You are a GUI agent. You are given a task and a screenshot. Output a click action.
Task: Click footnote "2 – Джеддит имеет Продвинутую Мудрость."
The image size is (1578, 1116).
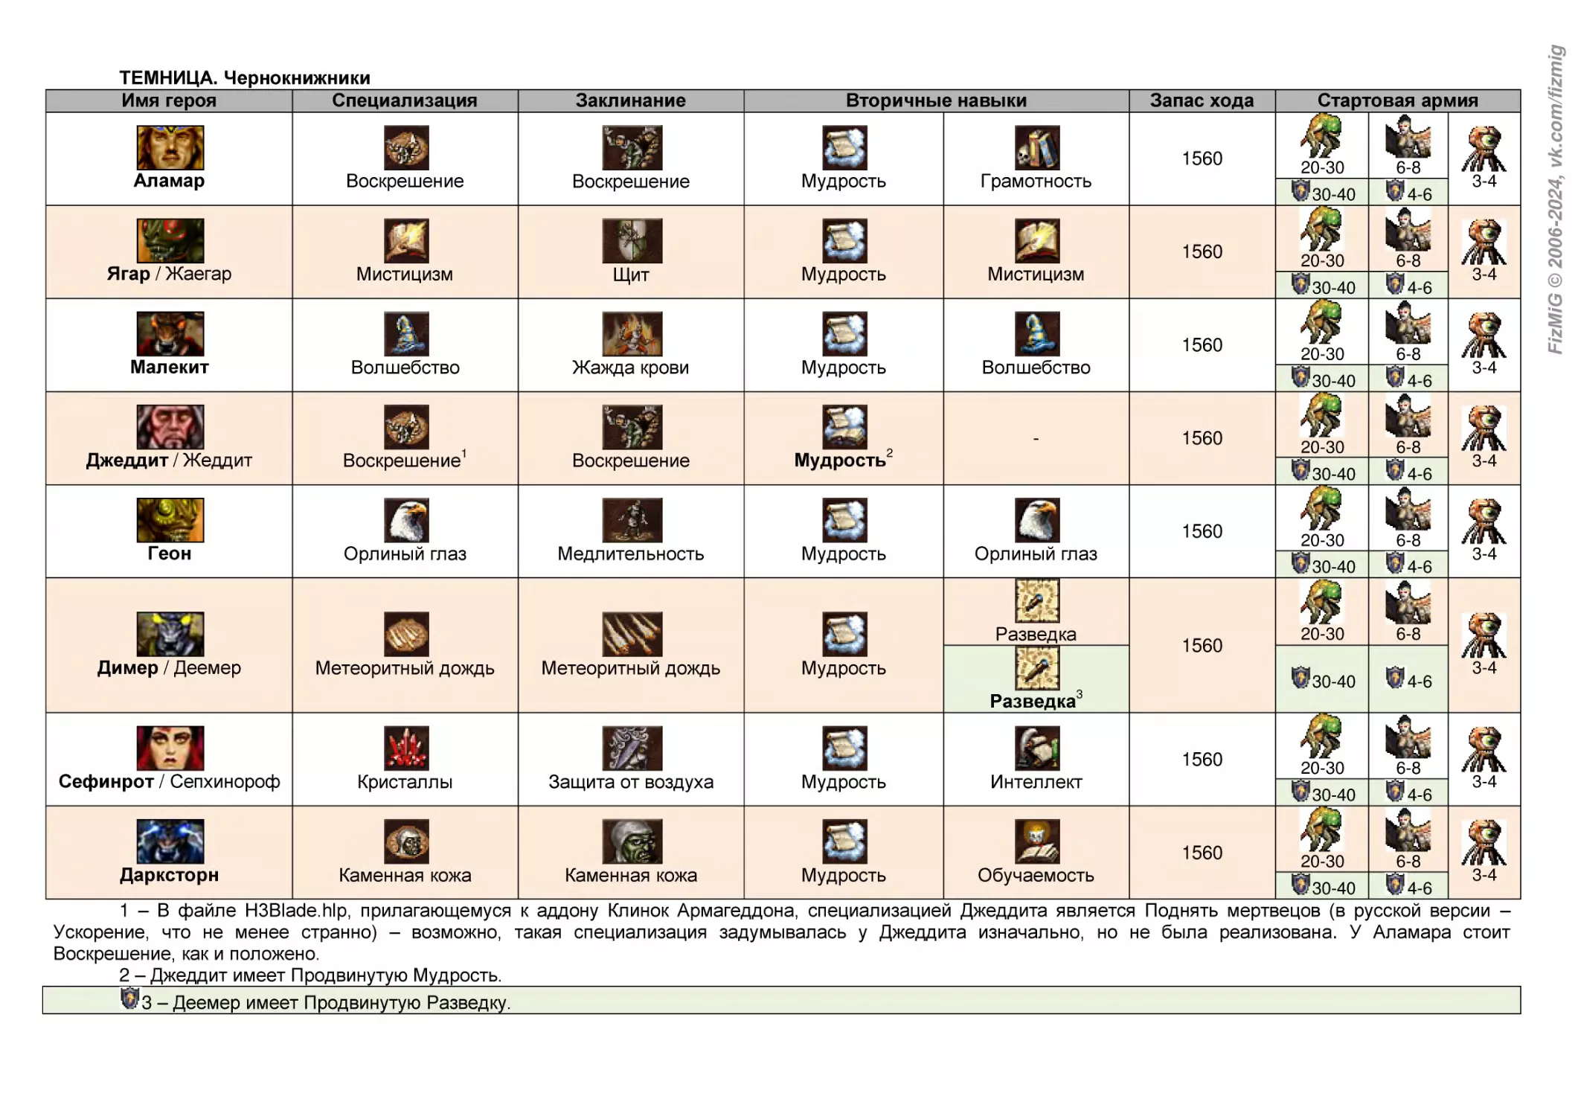click(x=310, y=975)
